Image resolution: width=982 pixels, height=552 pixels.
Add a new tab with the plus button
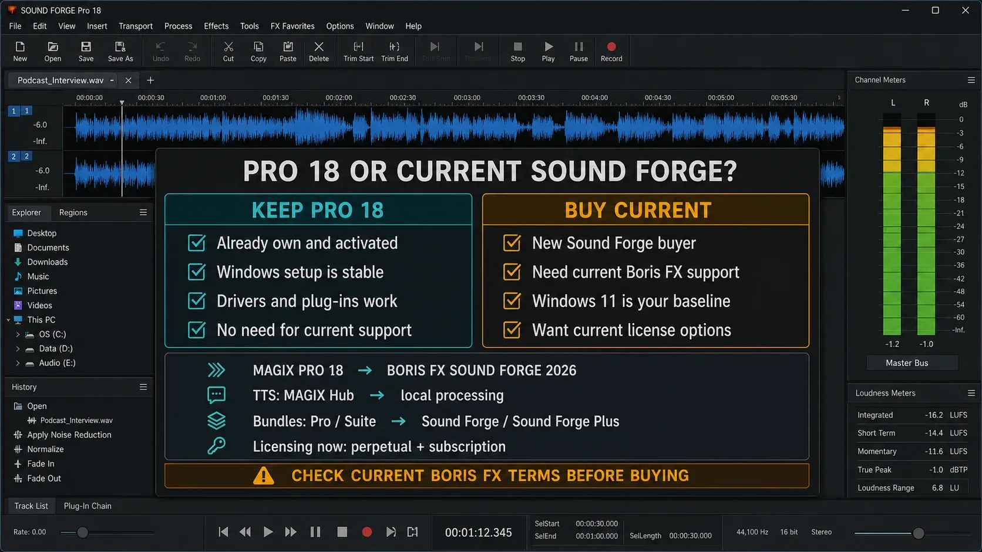[x=150, y=80]
